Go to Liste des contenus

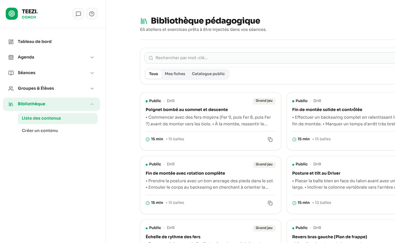coord(58,118)
